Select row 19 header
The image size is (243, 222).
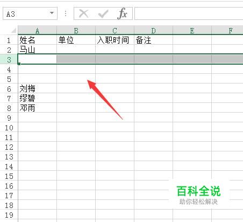(x=9, y=215)
